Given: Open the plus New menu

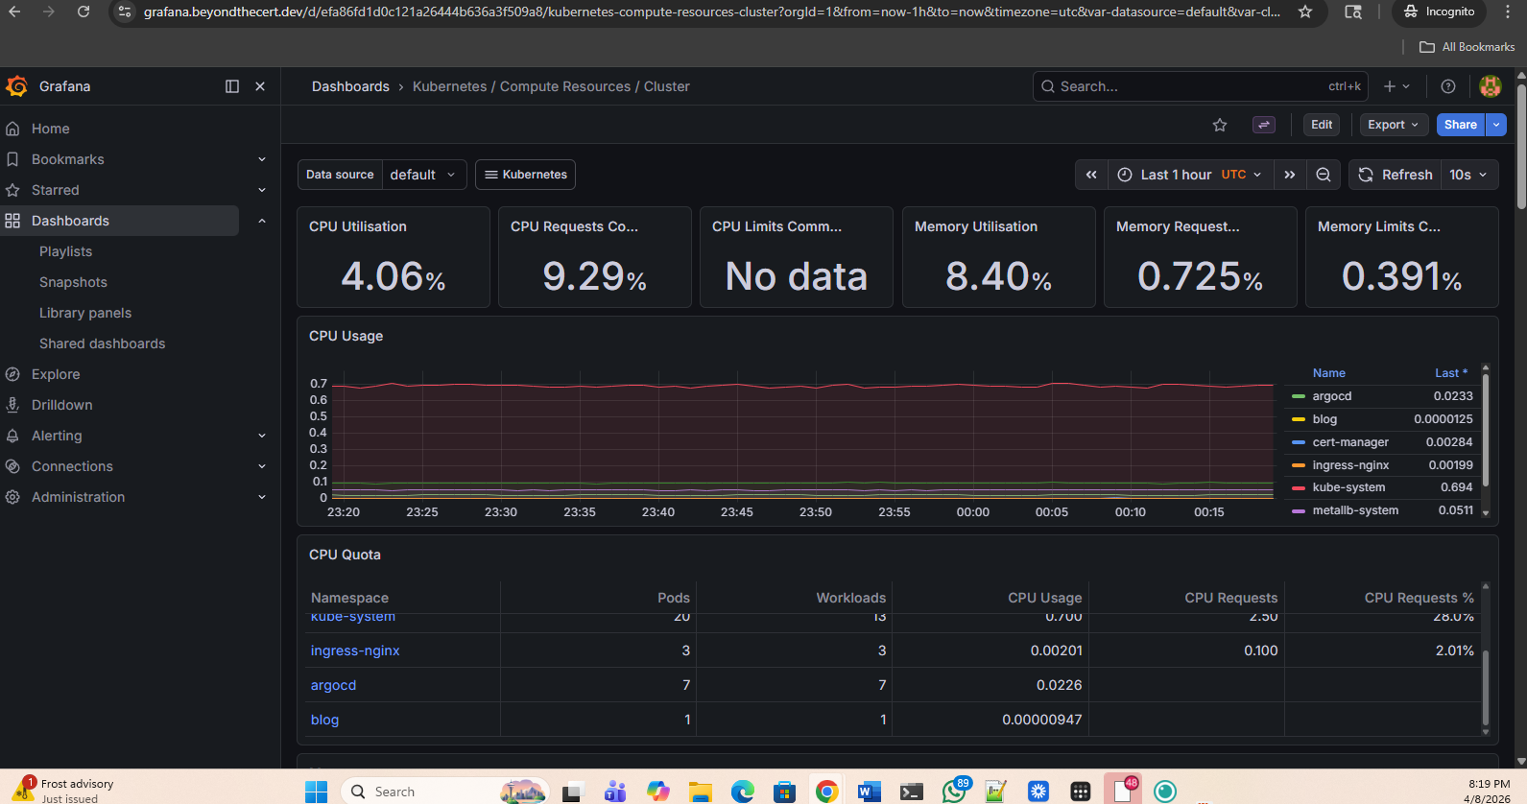Looking at the screenshot, I should click(1396, 86).
